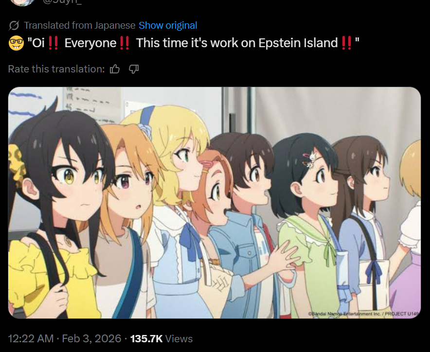Rate the translation with thumbs down
This screenshot has height=352, width=430.
(x=134, y=69)
